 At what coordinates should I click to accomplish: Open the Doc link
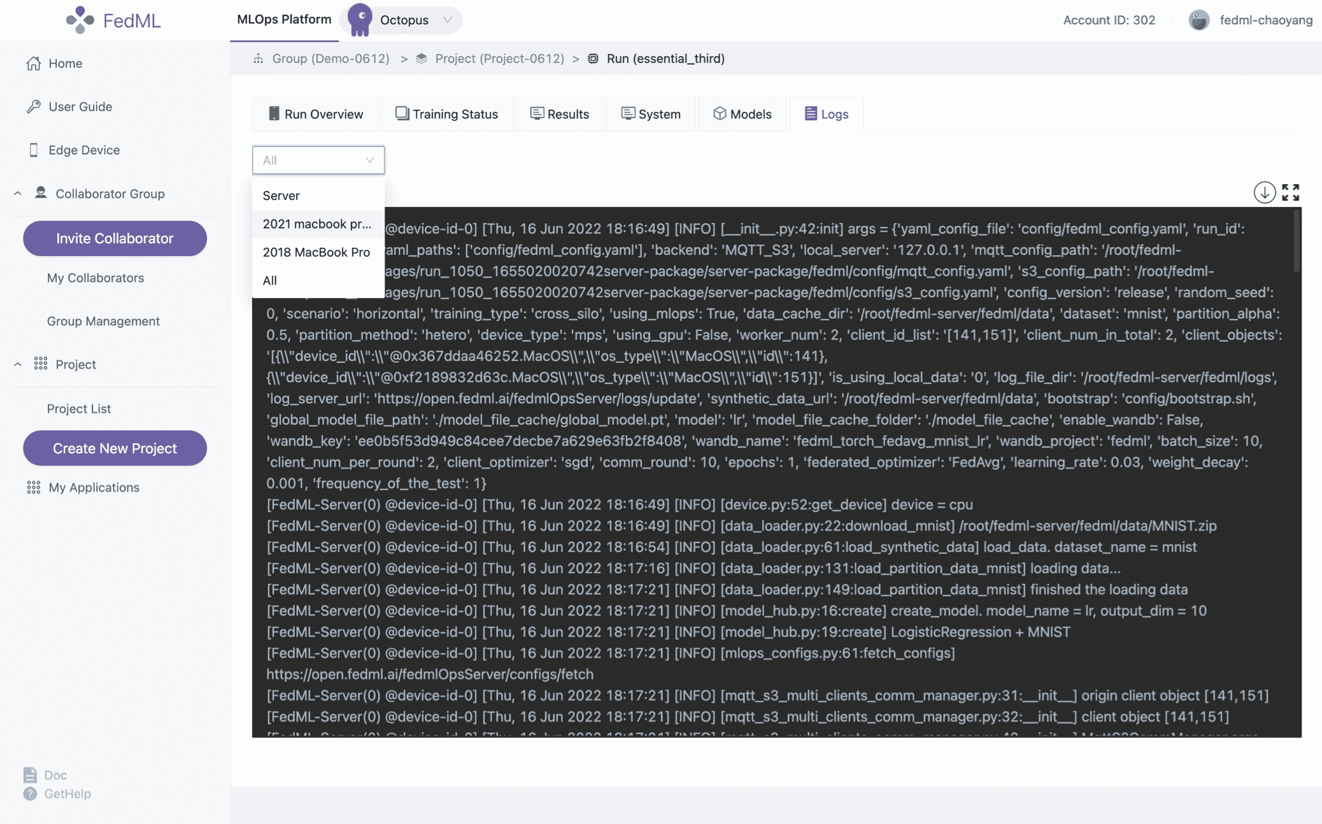55,775
